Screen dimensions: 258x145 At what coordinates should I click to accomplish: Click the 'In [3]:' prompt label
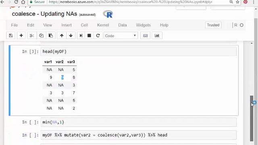(x=30, y=52)
